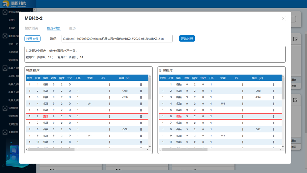Click the lower document search icon on right
Screen dimensions: 307x173
295,100
